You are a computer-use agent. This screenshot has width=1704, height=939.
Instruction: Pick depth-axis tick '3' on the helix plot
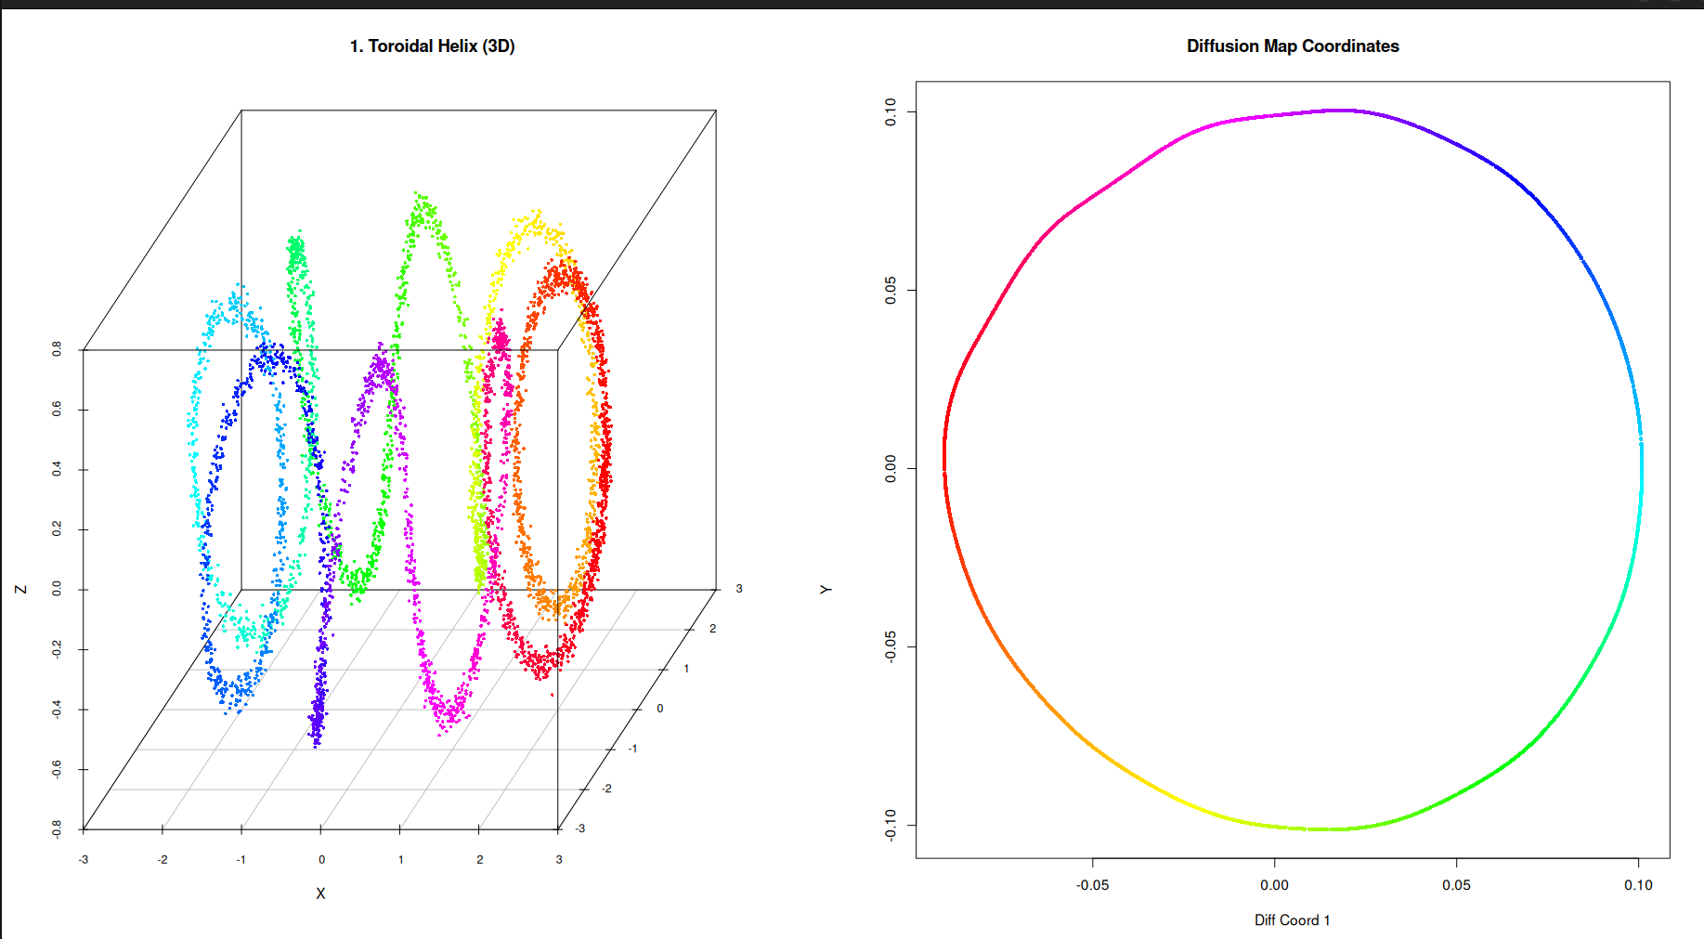pos(739,589)
